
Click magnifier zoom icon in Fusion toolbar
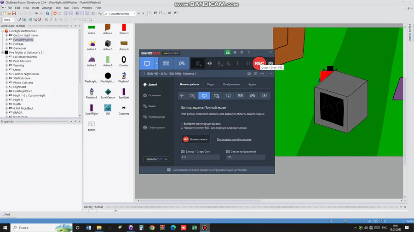pyautogui.click(x=91, y=20)
